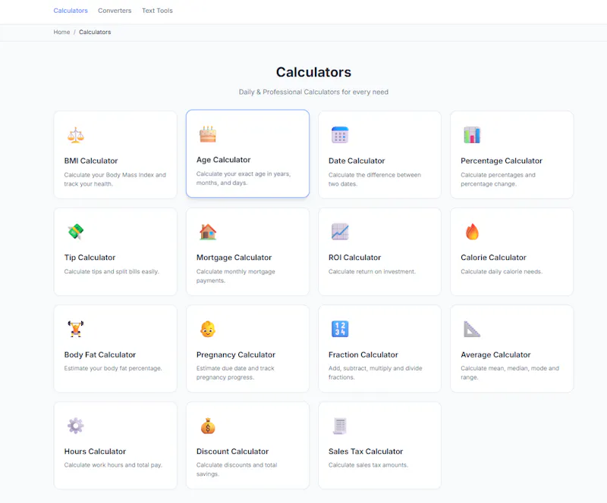The image size is (607, 503).
Task: Click 'Daily & Professional Calculators for every need' subtitle
Action: point(313,92)
